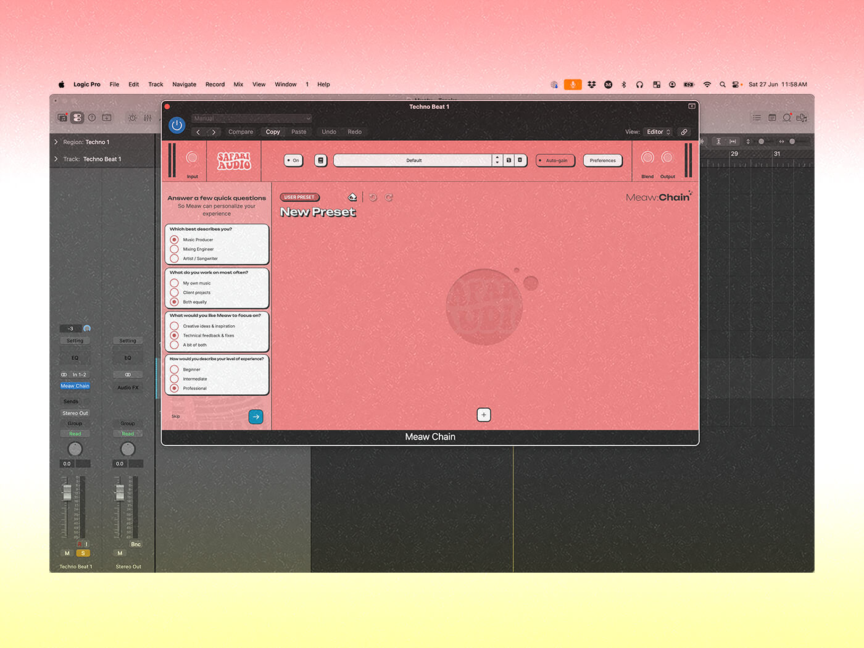Click the Copy button in plugin header
Screen dimensions: 864x648
click(273, 132)
